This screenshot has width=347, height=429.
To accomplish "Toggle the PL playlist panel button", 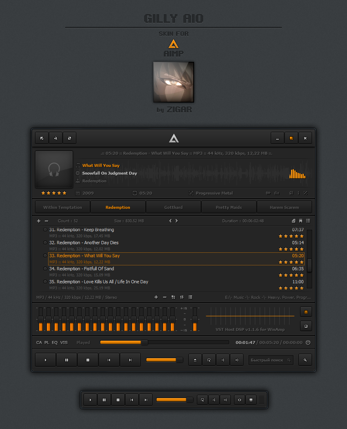I will coord(47,343).
